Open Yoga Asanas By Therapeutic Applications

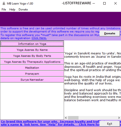click(32, 62)
